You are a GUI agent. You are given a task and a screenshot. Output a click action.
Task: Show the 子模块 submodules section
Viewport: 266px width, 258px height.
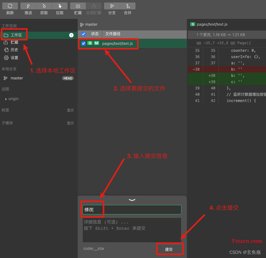pyautogui.click(x=70, y=123)
